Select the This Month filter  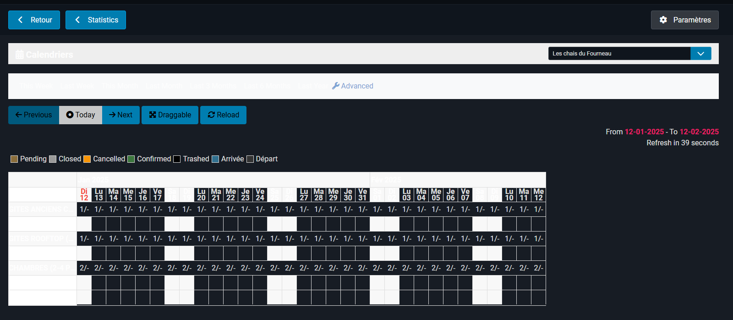click(120, 86)
